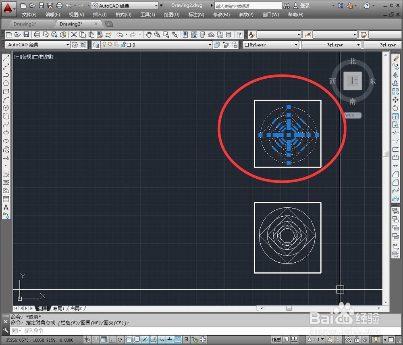This screenshot has height=345, width=403.
Task: Open the 标注(N) menu
Action: [196, 15]
